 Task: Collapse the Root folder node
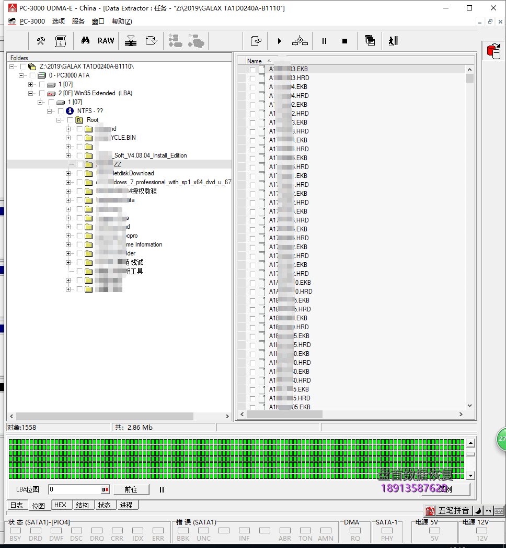tap(59, 120)
